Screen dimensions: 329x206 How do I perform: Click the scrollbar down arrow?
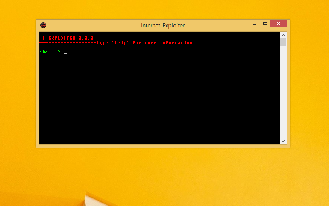(x=283, y=141)
